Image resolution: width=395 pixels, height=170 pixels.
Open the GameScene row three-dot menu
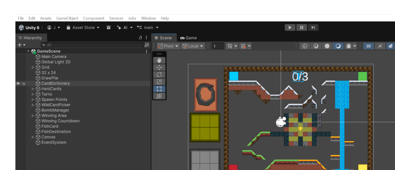click(x=147, y=51)
